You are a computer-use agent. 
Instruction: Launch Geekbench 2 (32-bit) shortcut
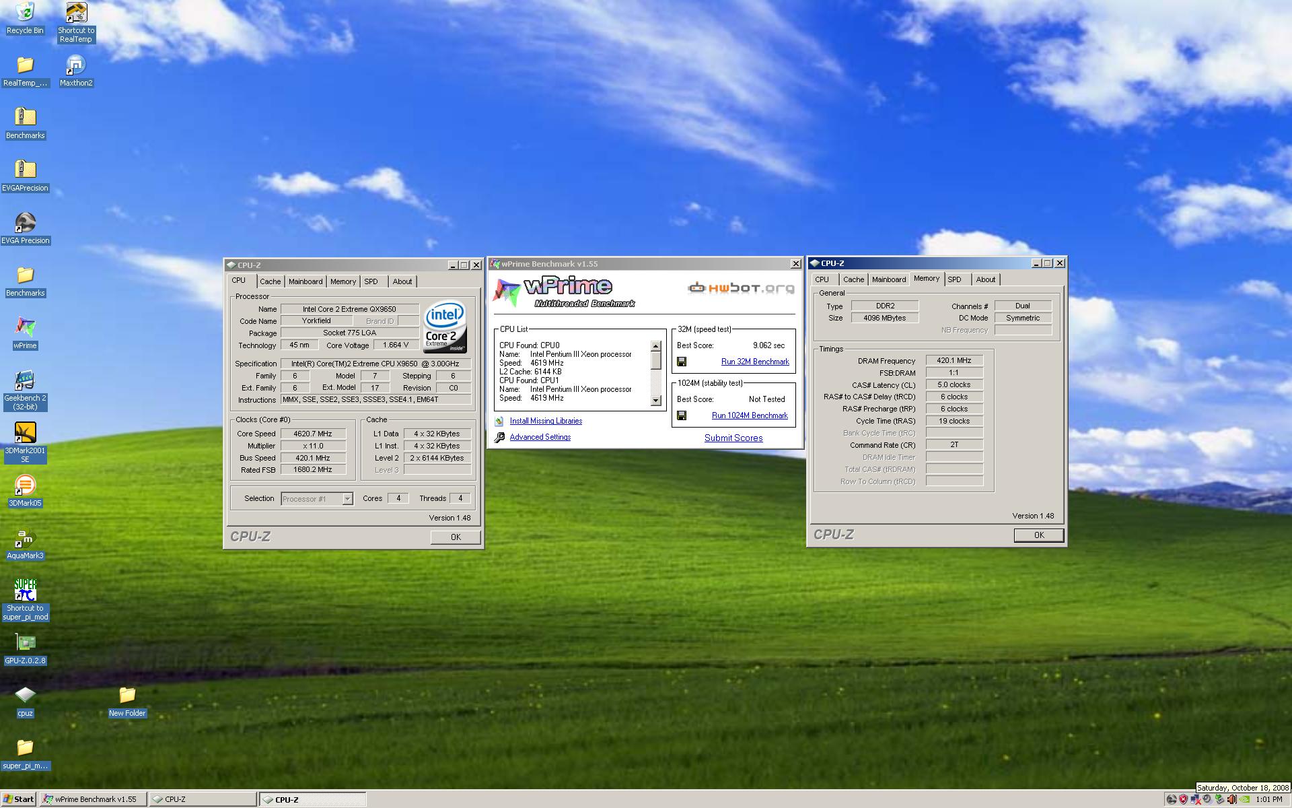click(x=25, y=391)
